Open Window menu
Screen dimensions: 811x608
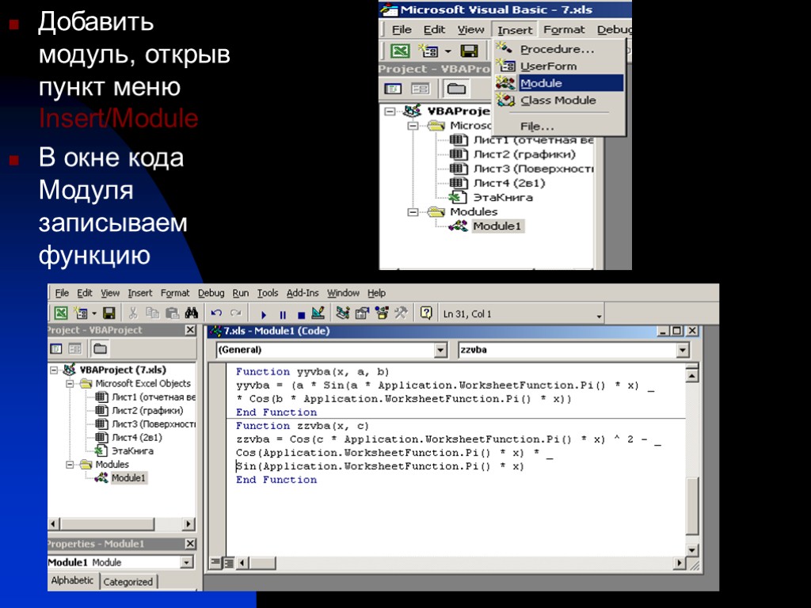(343, 293)
